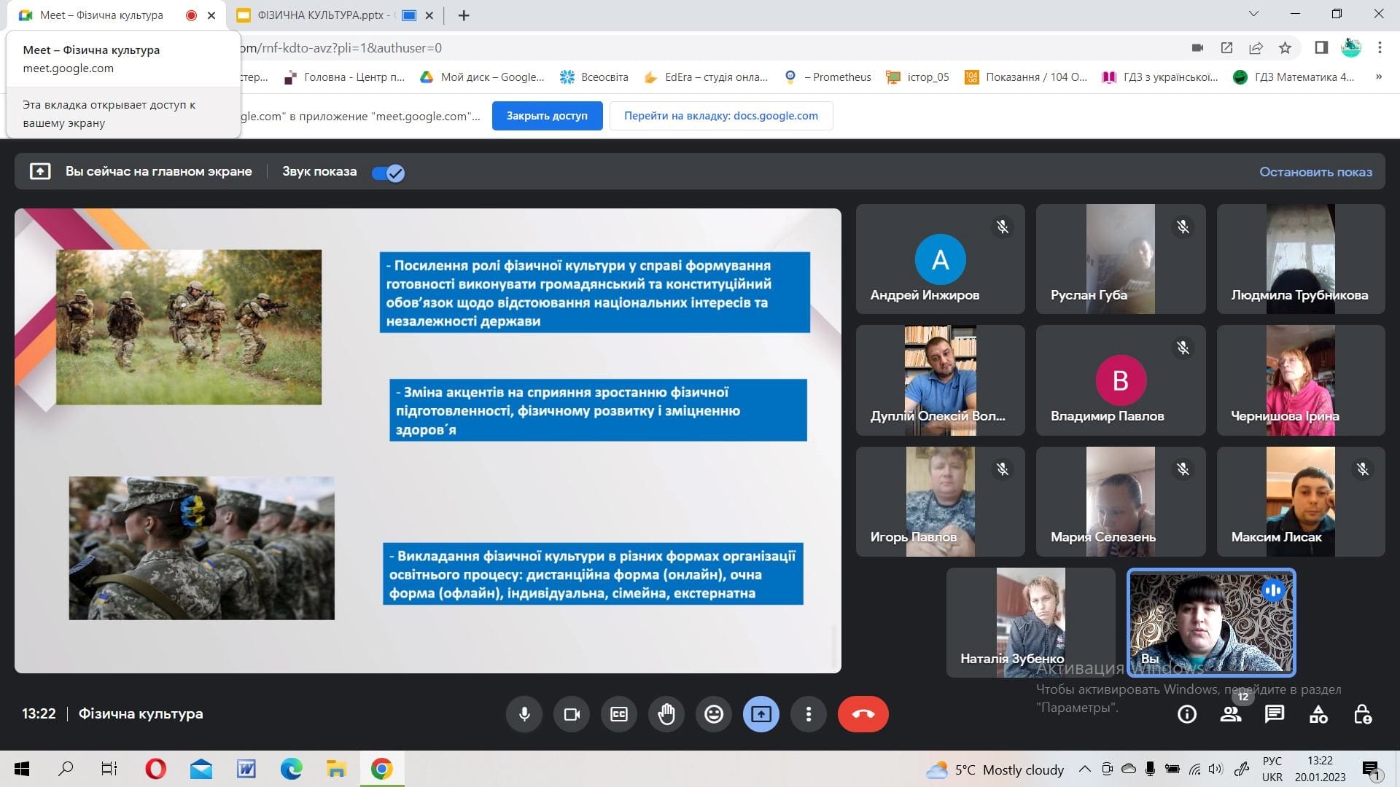Select Максим Лисак video tile

[1300, 501]
